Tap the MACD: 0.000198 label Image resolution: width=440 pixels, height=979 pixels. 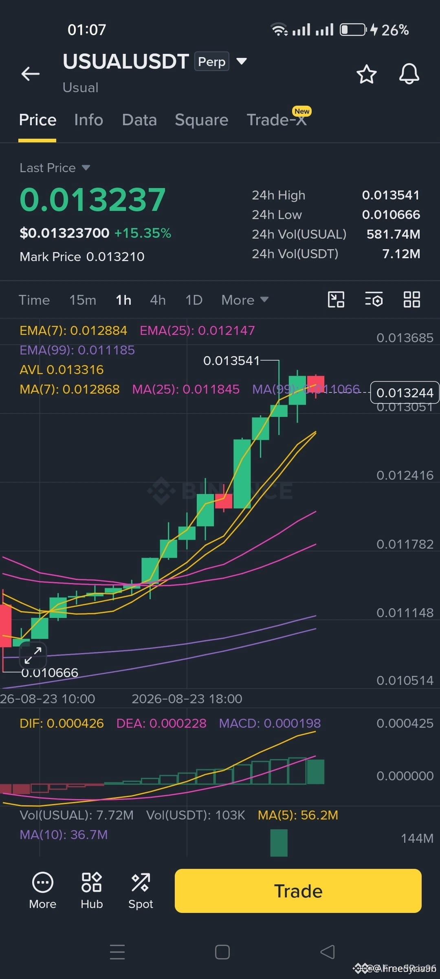270,723
